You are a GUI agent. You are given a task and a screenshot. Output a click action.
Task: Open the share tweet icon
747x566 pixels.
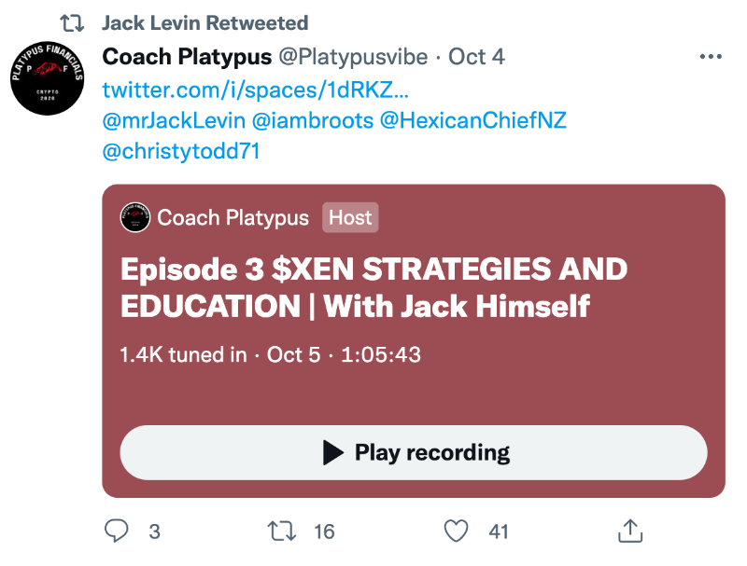click(630, 531)
